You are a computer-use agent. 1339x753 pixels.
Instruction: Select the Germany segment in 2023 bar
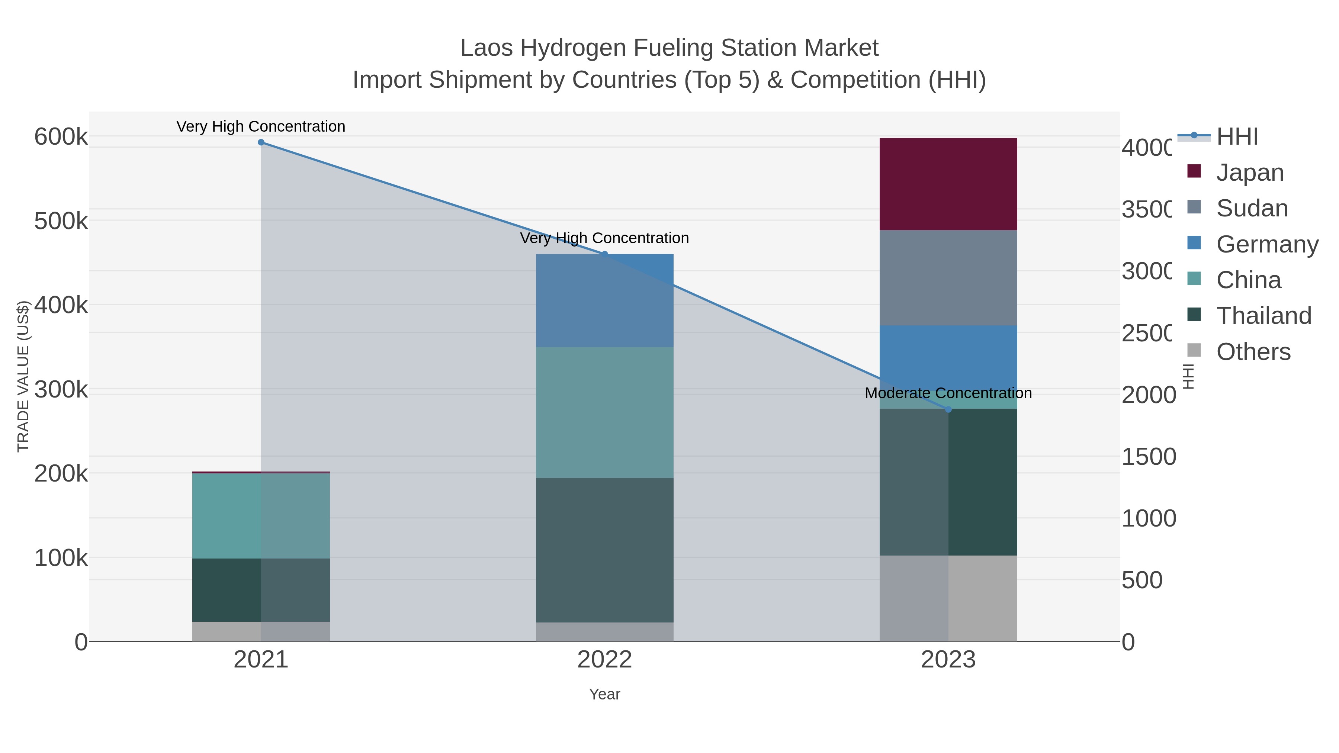948,357
